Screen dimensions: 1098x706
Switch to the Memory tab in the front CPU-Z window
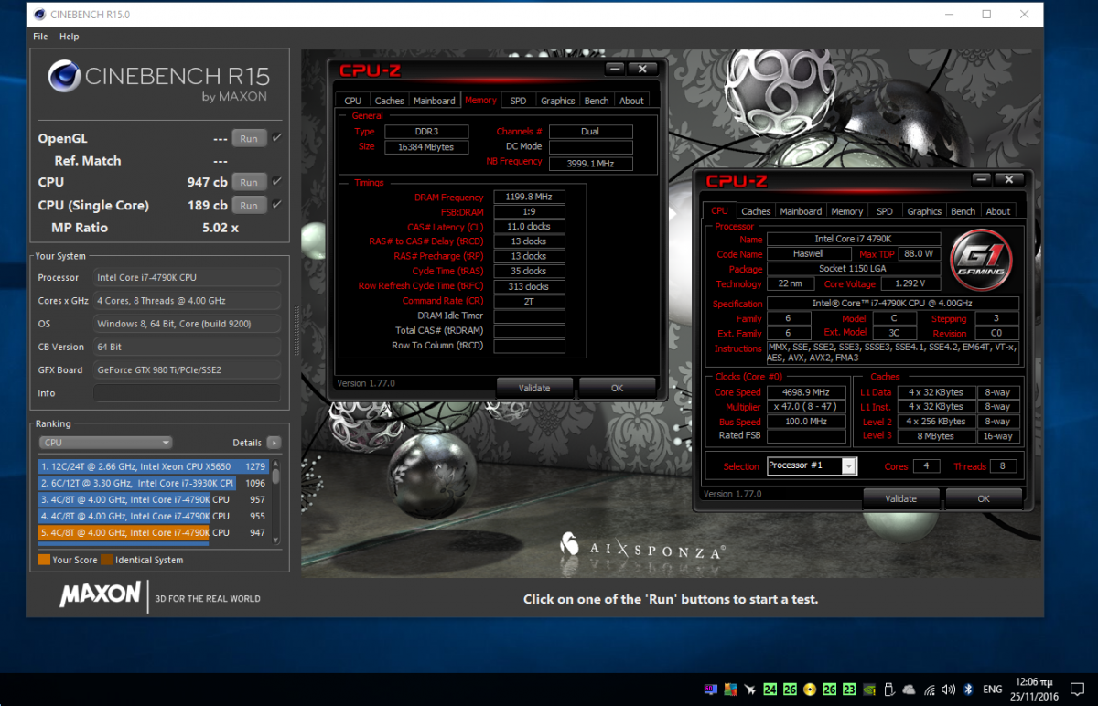pyautogui.click(x=846, y=211)
